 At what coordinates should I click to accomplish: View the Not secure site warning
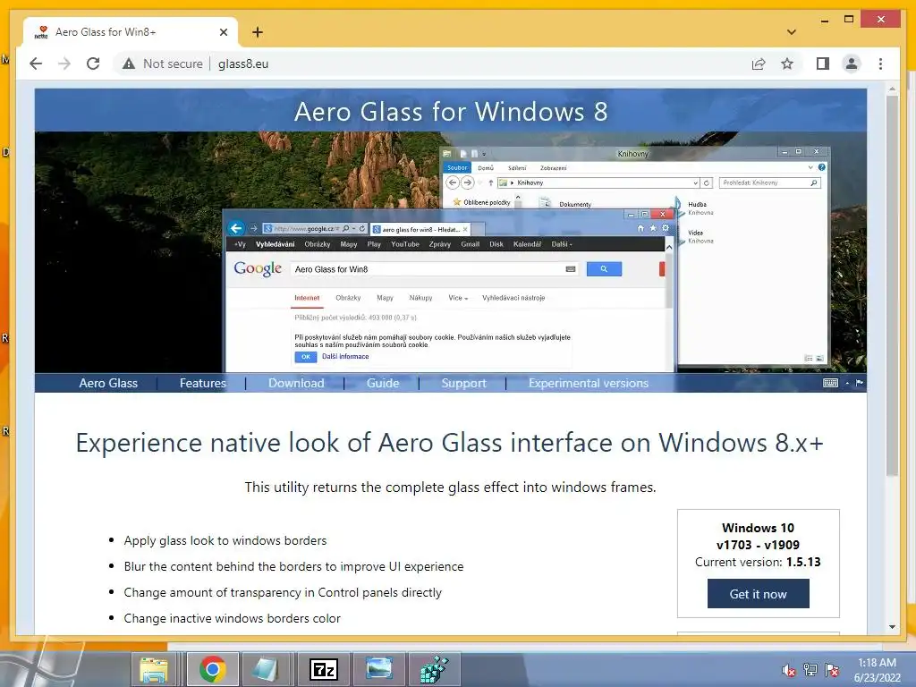(163, 64)
